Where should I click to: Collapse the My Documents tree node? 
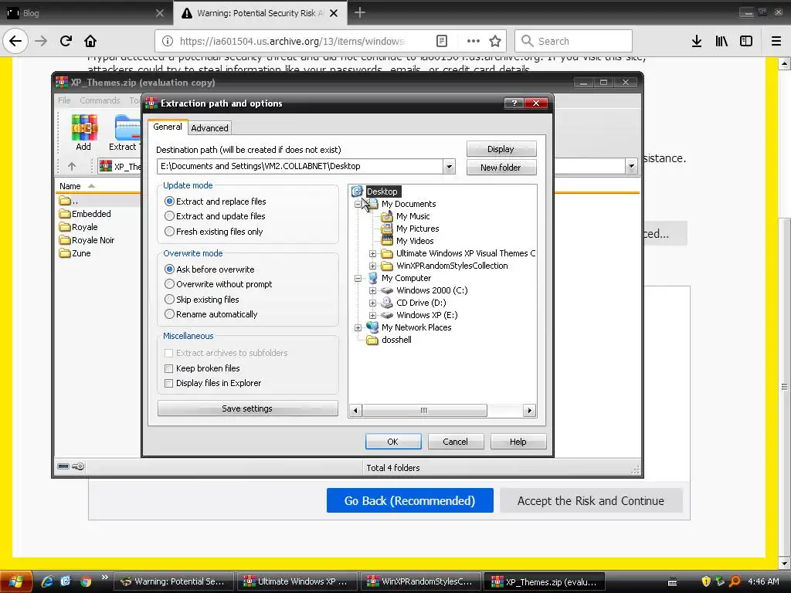[x=358, y=204]
